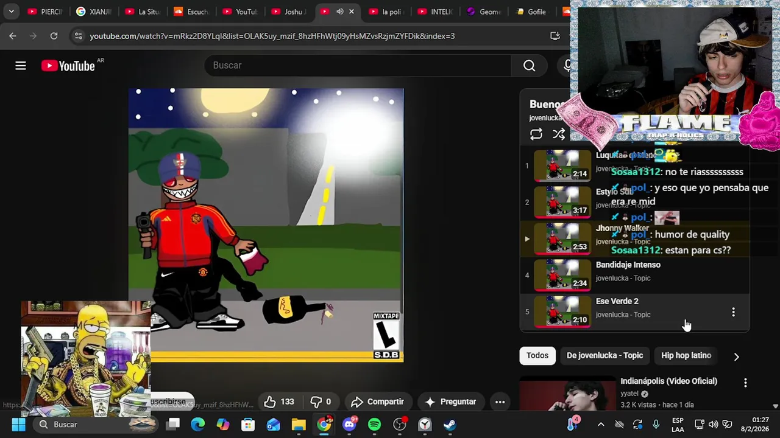Show more filter chips with right chevron
This screenshot has height=438, width=780.
736,357
